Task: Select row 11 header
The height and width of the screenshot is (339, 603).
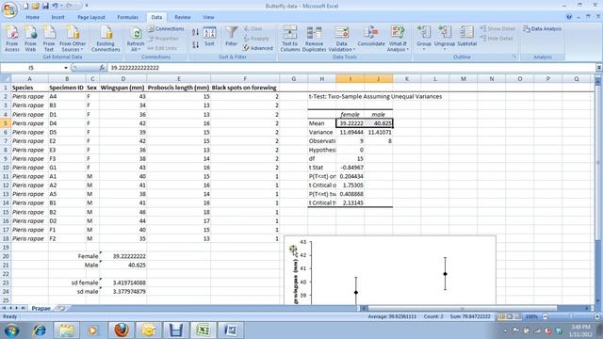Action: (x=6, y=176)
